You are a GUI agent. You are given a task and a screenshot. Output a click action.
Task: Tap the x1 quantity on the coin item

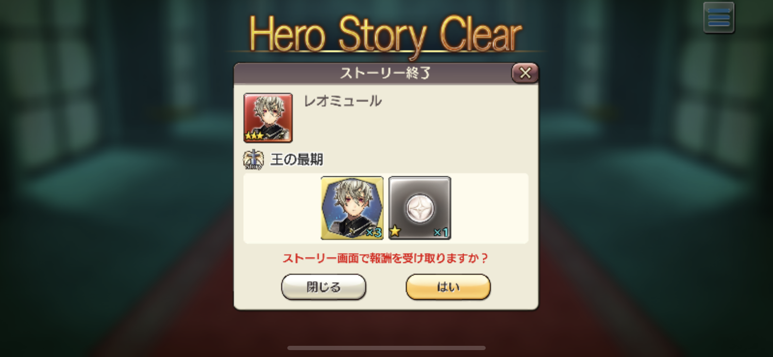point(441,233)
